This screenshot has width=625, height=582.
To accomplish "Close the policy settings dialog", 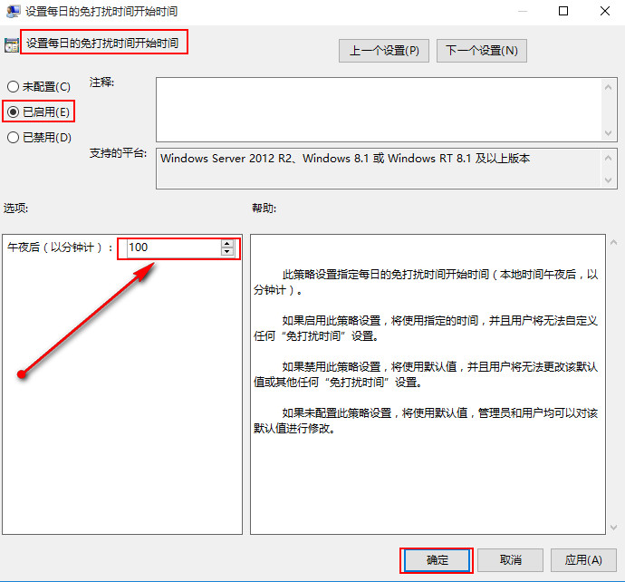I will (604, 12).
